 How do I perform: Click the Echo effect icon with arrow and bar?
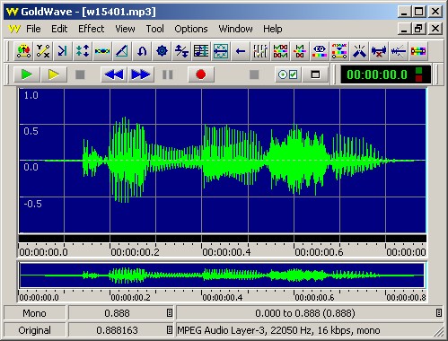click(x=63, y=51)
